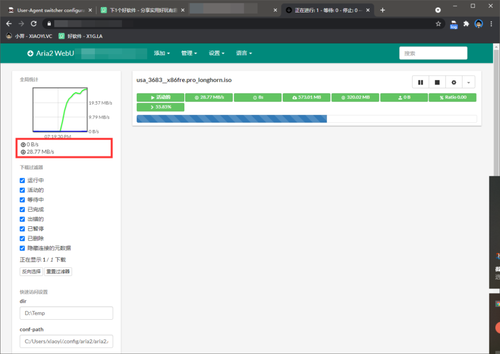500x354 pixels.
Task: Click the 573.01 MB size badge
Action: 306,98
